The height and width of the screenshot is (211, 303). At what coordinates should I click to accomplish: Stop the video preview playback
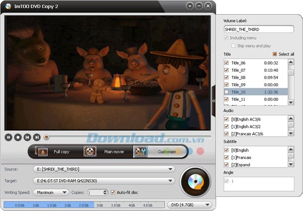(x=18, y=137)
